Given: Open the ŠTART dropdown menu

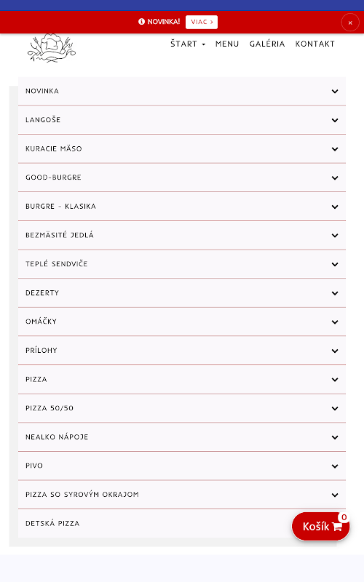Looking at the screenshot, I should click(x=188, y=44).
